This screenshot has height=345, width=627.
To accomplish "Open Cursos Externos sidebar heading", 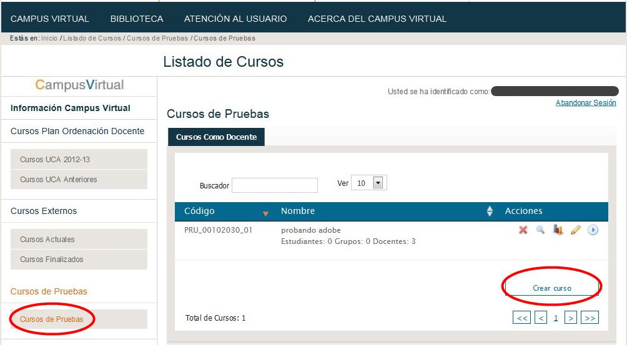I will (x=44, y=211).
